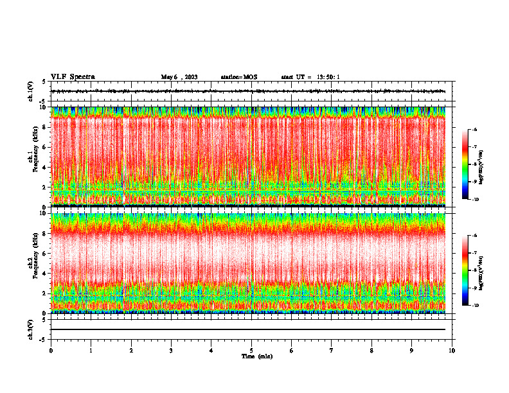Click the 'VLF Spectra' title text
Image resolution: width=509 pixels, height=393 pixels.
coord(73,77)
